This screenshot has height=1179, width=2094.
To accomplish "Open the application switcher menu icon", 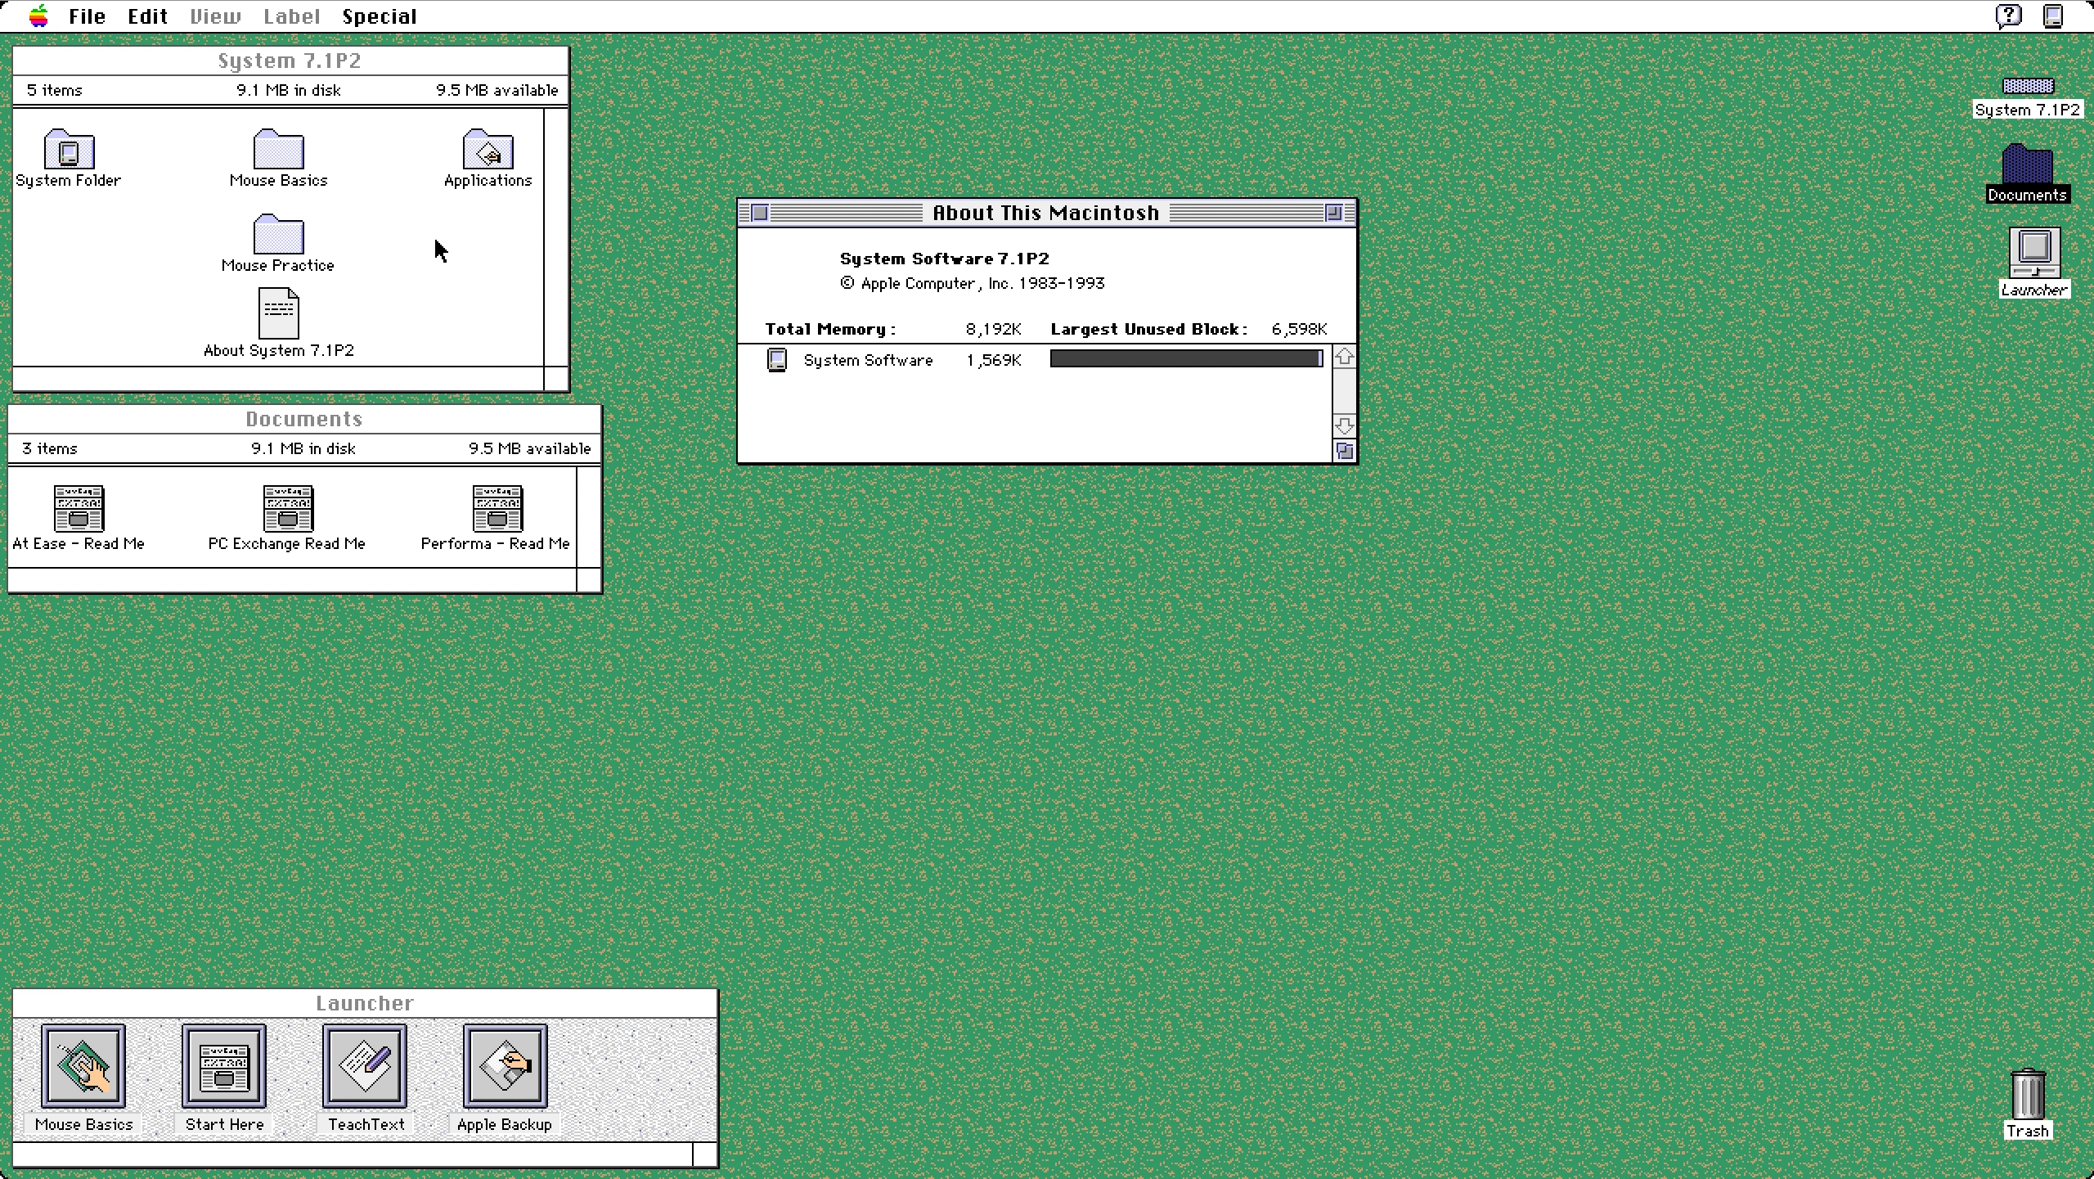I will pos(2053,16).
